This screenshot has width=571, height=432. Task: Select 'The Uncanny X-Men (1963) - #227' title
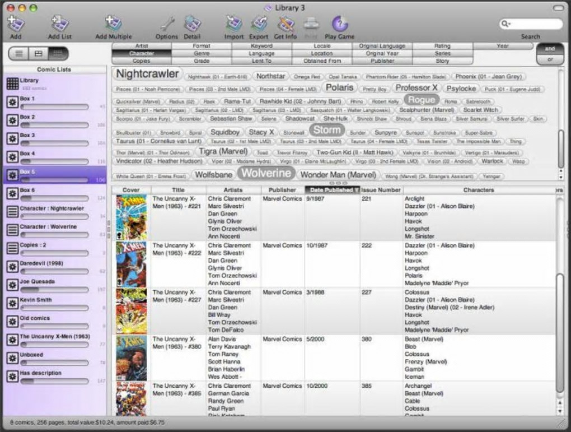[176, 296]
